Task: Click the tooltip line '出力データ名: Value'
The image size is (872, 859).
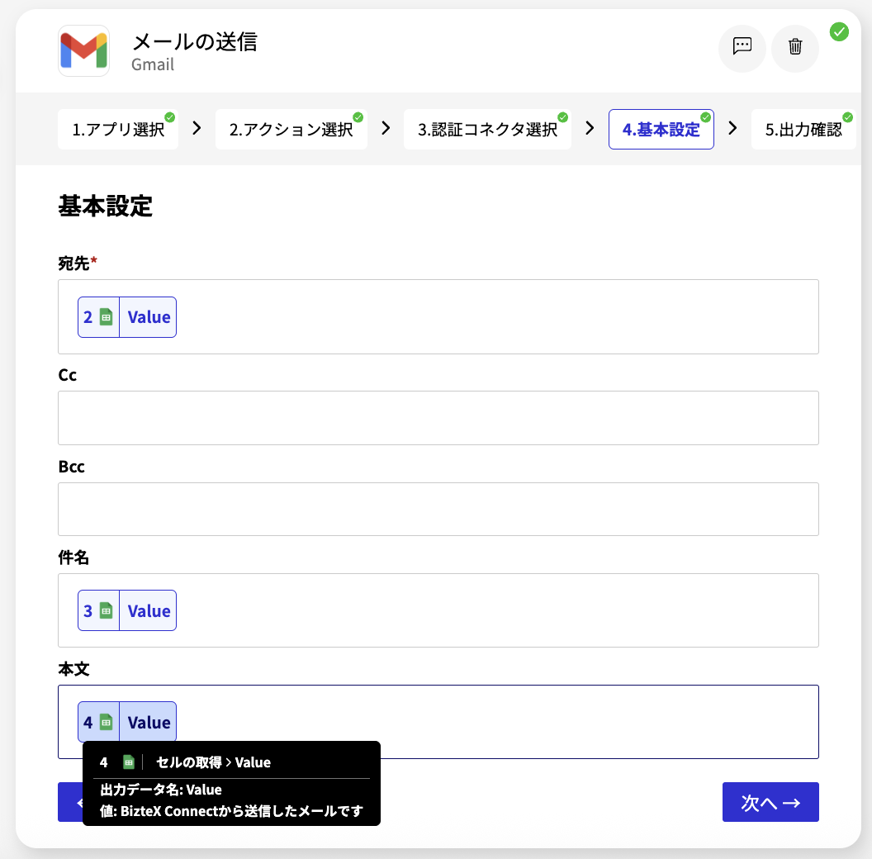Action: point(161,790)
